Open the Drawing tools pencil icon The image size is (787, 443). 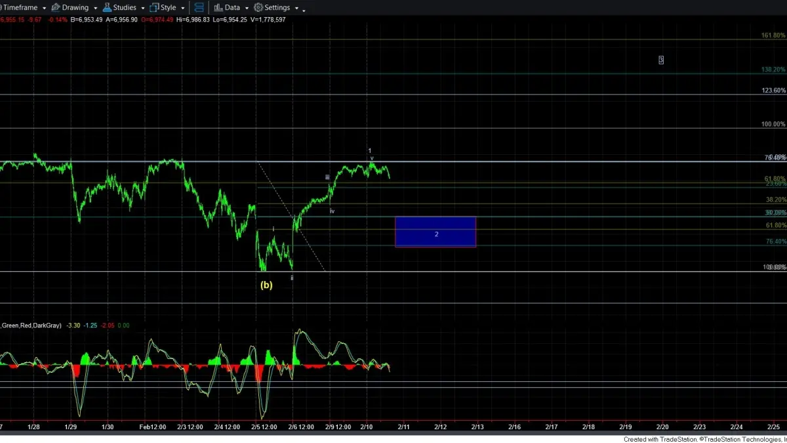(56, 8)
